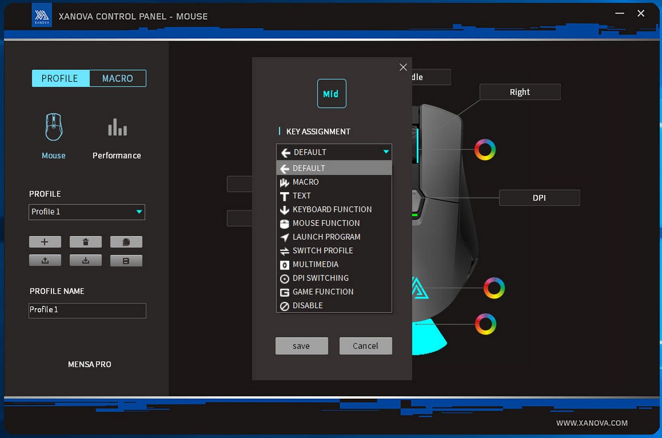This screenshot has width=662, height=438.
Task: Click the partially hidden Middle button label
Action: pyautogui.click(x=431, y=77)
